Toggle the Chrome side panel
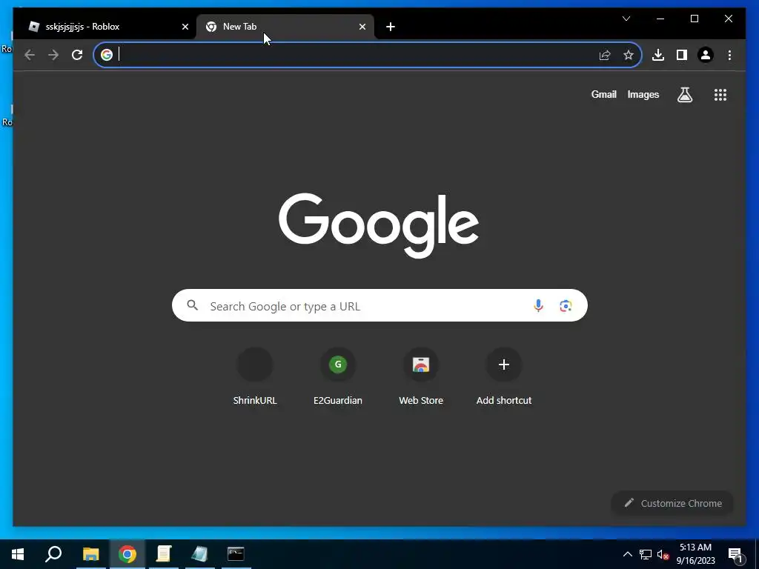The image size is (759, 569). click(682, 55)
